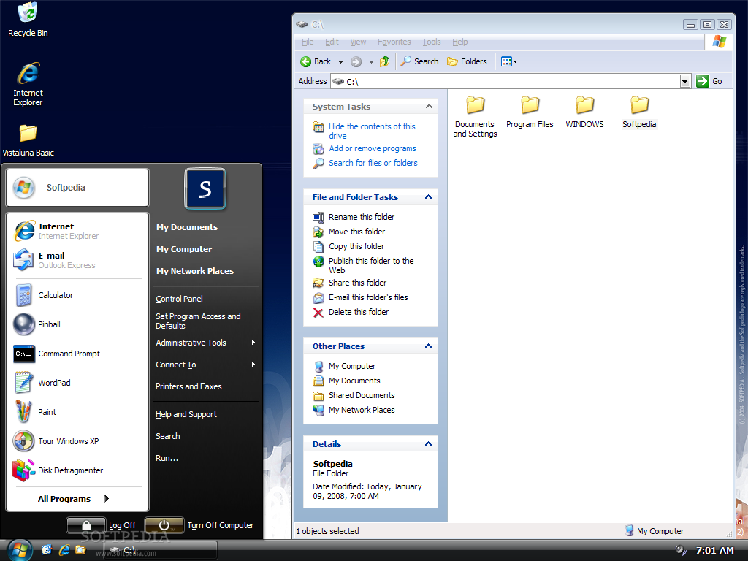The width and height of the screenshot is (748, 561).
Task: Open Vistaluna Basic desktop folder
Action: 28,140
